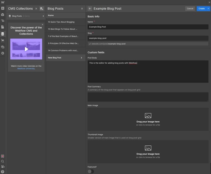Open the help question mark icon

[x=3, y=171]
